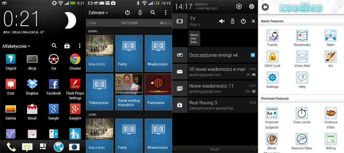The width and height of the screenshot is (344, 153).
Task: Search apps in the app drawer
Action: tap(54, 46)
